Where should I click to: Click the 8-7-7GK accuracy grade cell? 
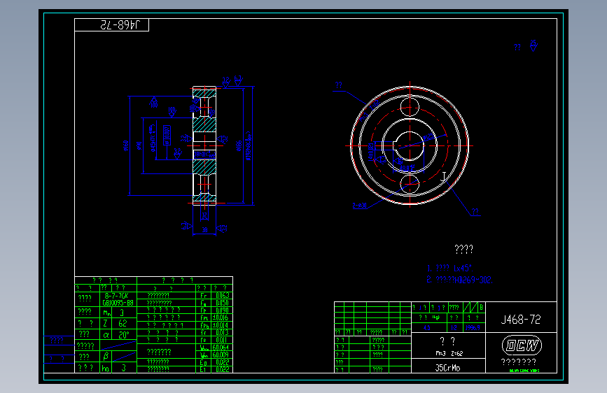[x=116, y=296]
